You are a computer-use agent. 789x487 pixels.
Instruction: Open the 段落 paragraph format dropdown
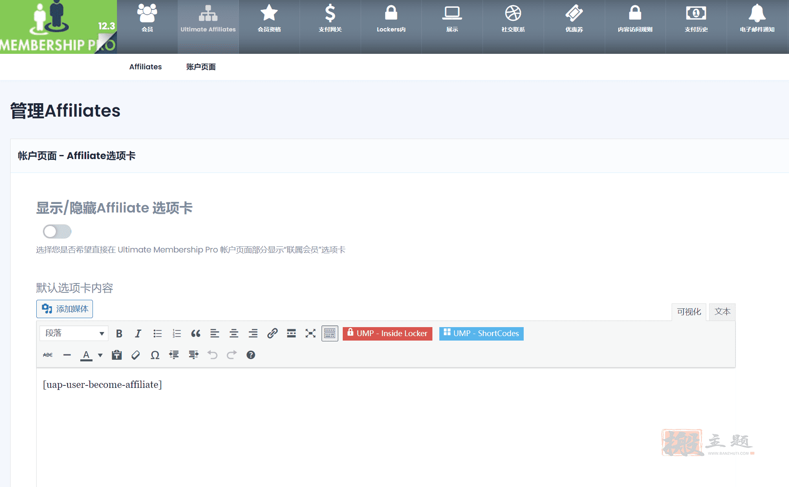click(74, 333)
